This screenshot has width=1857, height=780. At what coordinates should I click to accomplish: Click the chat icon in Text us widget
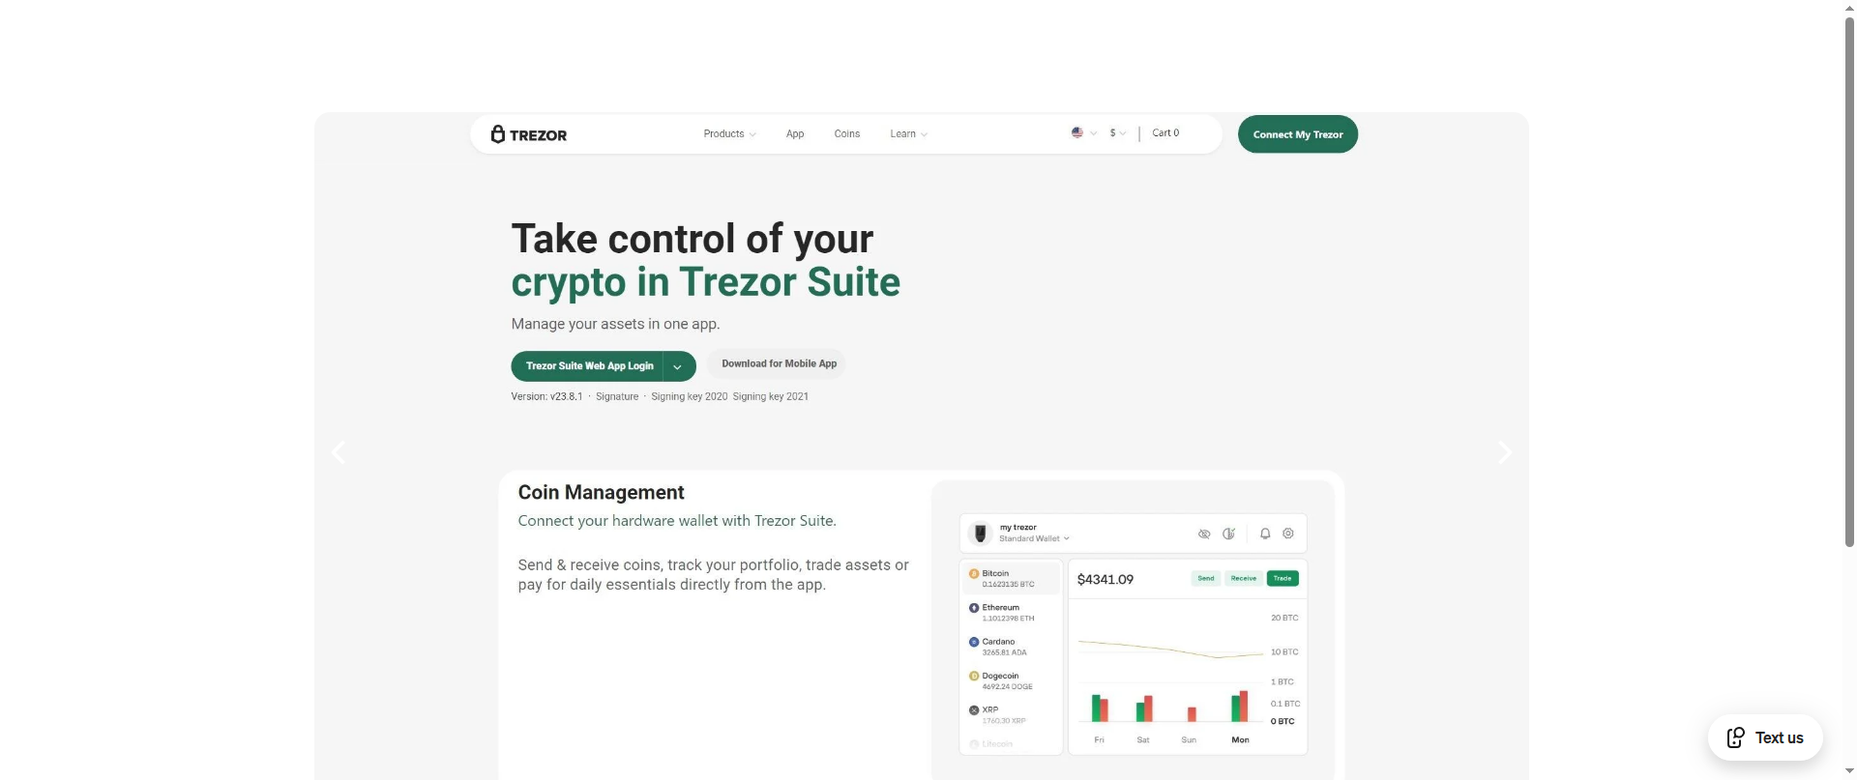1736,737
